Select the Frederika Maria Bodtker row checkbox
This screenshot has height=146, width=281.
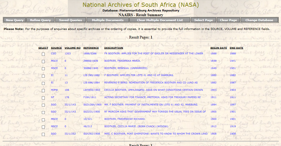point(43,61)
